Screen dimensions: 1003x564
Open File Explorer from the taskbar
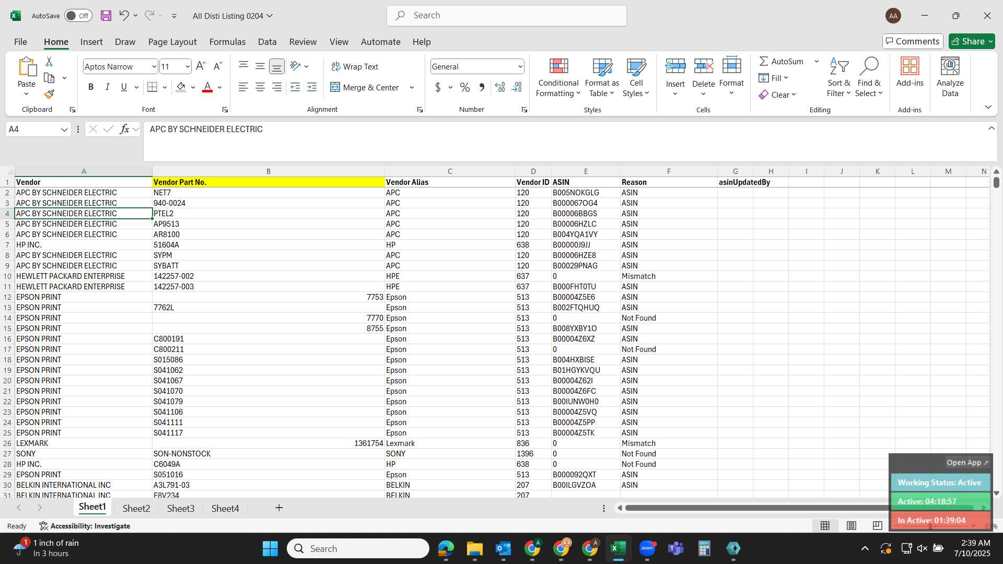(474, 548)
